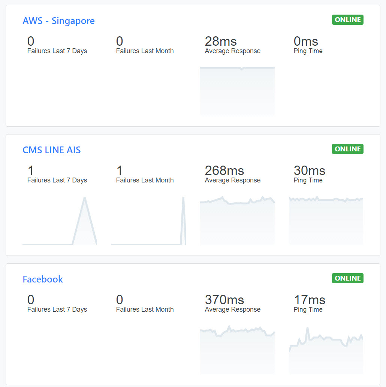
Task: Click AWS - Singapore 'Failures Last 7 Days' label
Action: [x=57, y=51]
